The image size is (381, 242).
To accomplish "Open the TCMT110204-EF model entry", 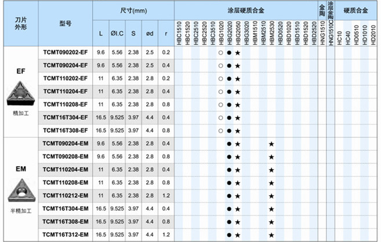I will coord(65,91).
